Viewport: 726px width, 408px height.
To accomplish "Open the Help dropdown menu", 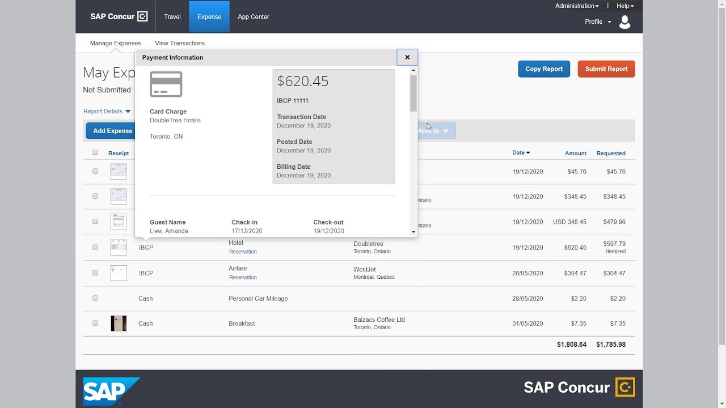I will tap(625, 6).
